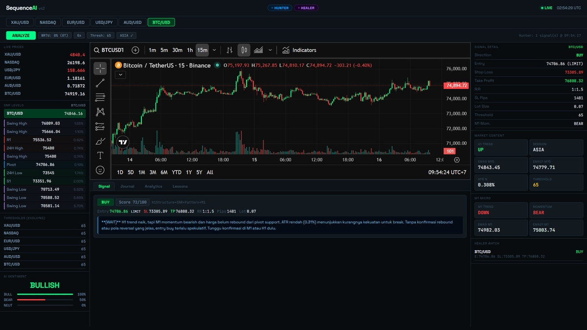Click the BUY badge in signal card

point(106,202)
